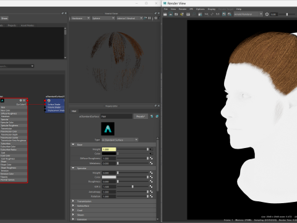This screenshot has width=297, height=223.
Task: Click the snapshot camera icon in Render View toolbar
Action: [176, 14]
